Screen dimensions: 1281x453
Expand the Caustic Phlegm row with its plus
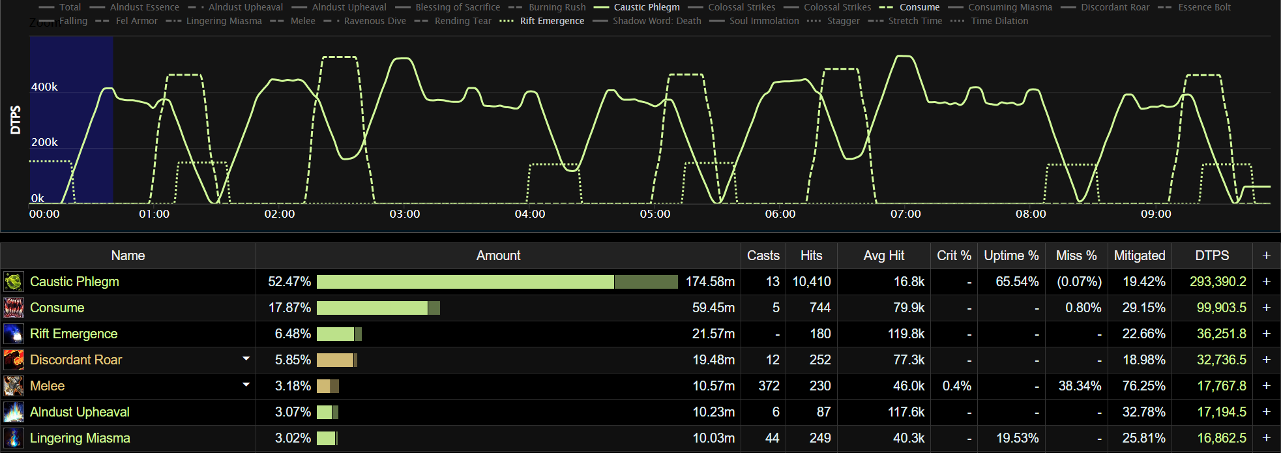pyautogui.click(x=1266, y=282)
